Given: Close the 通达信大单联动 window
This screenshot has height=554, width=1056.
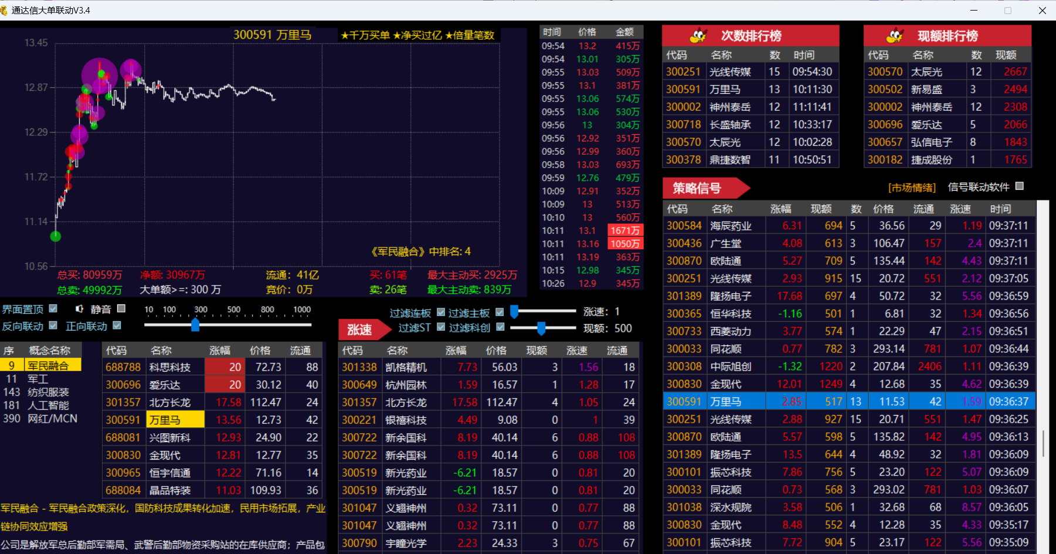Looking at the screenshot, I should pos(1042,11).
